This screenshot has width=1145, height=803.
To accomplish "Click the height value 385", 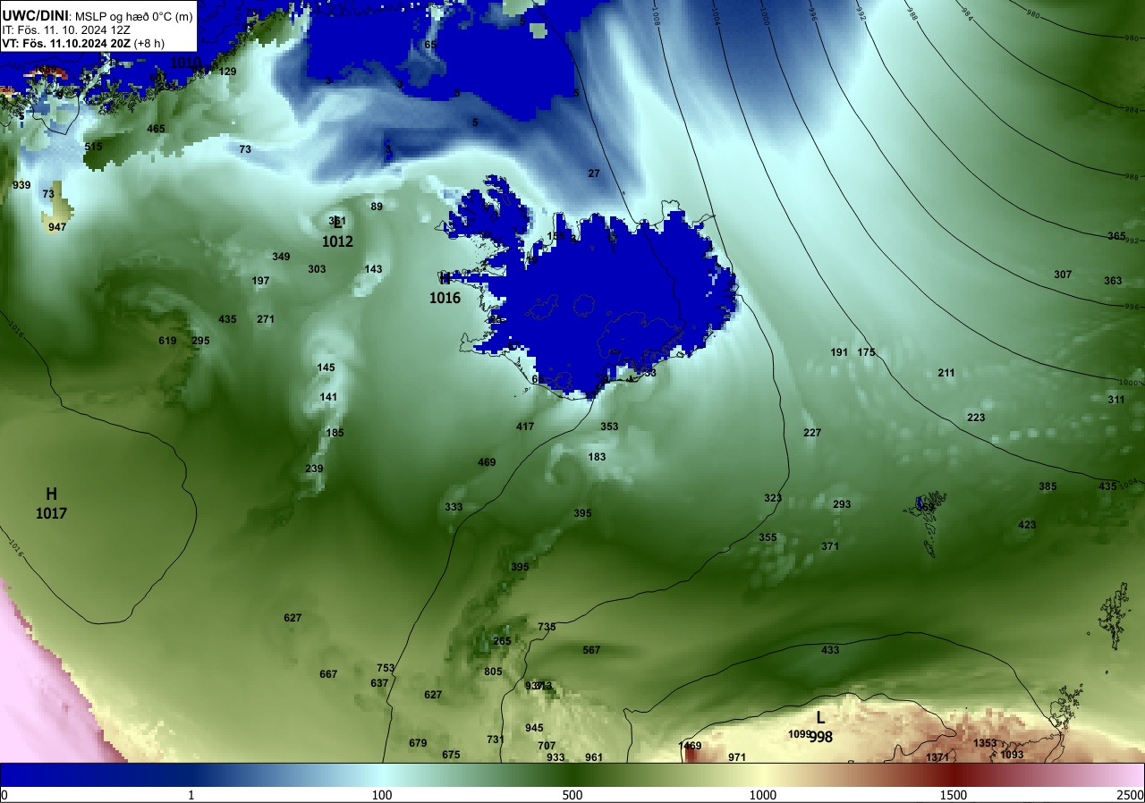I will tap(1047, 486).
